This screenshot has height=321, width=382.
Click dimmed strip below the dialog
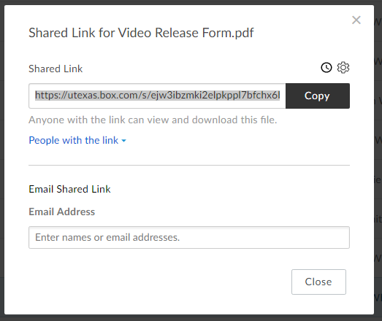pyautogui.click(x=191, y=318)
